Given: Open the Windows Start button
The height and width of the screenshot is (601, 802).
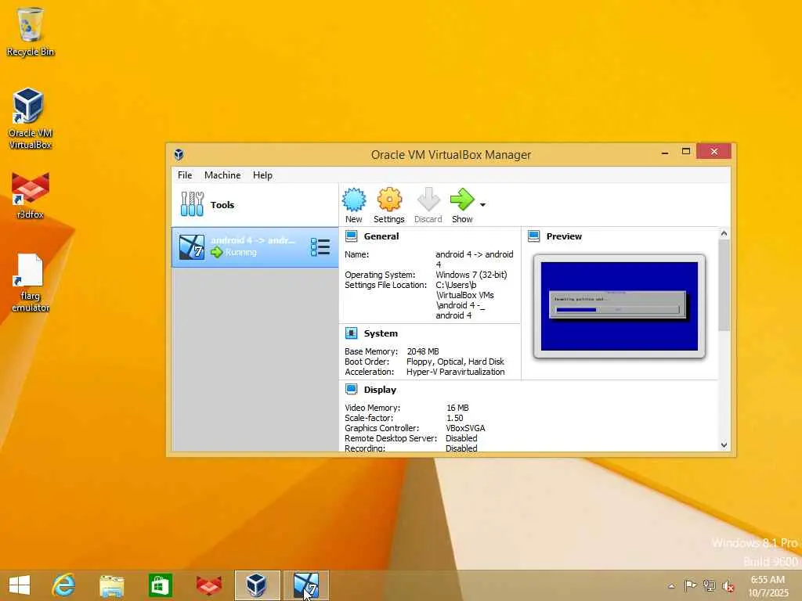Looking at the screenshot, I should tap(20, 585).
